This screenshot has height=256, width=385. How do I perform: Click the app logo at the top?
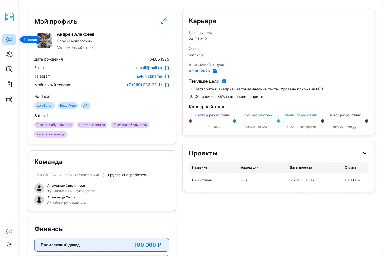point(9,17)
